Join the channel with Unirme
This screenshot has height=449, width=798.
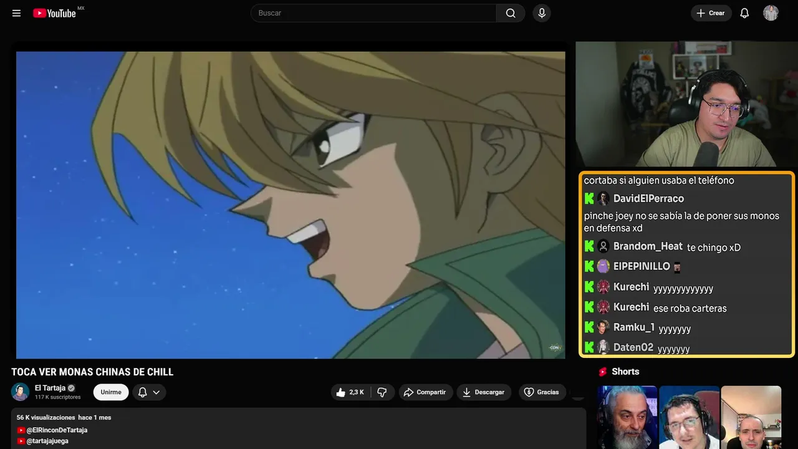pos(111,392)
